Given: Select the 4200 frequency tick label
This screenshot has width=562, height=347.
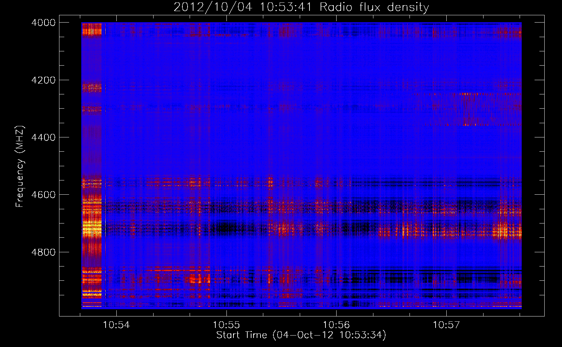Looking at the screenshot, I should click(x=43, y=80).
